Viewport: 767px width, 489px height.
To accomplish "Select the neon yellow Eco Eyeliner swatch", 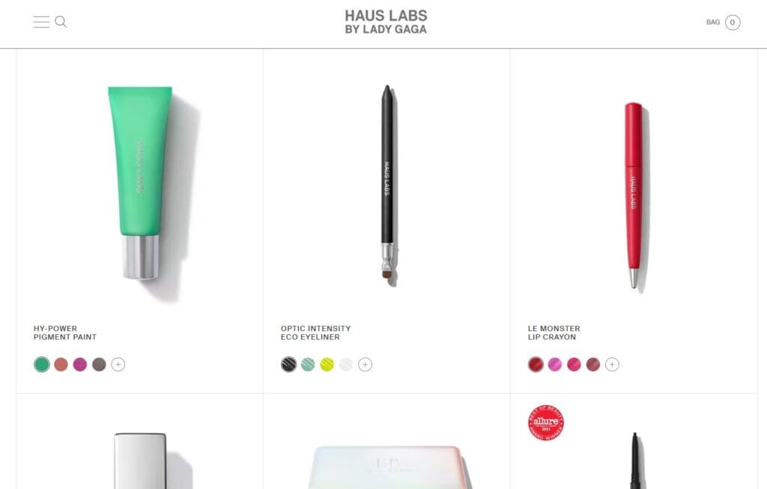I will click(x=327, y=364).
